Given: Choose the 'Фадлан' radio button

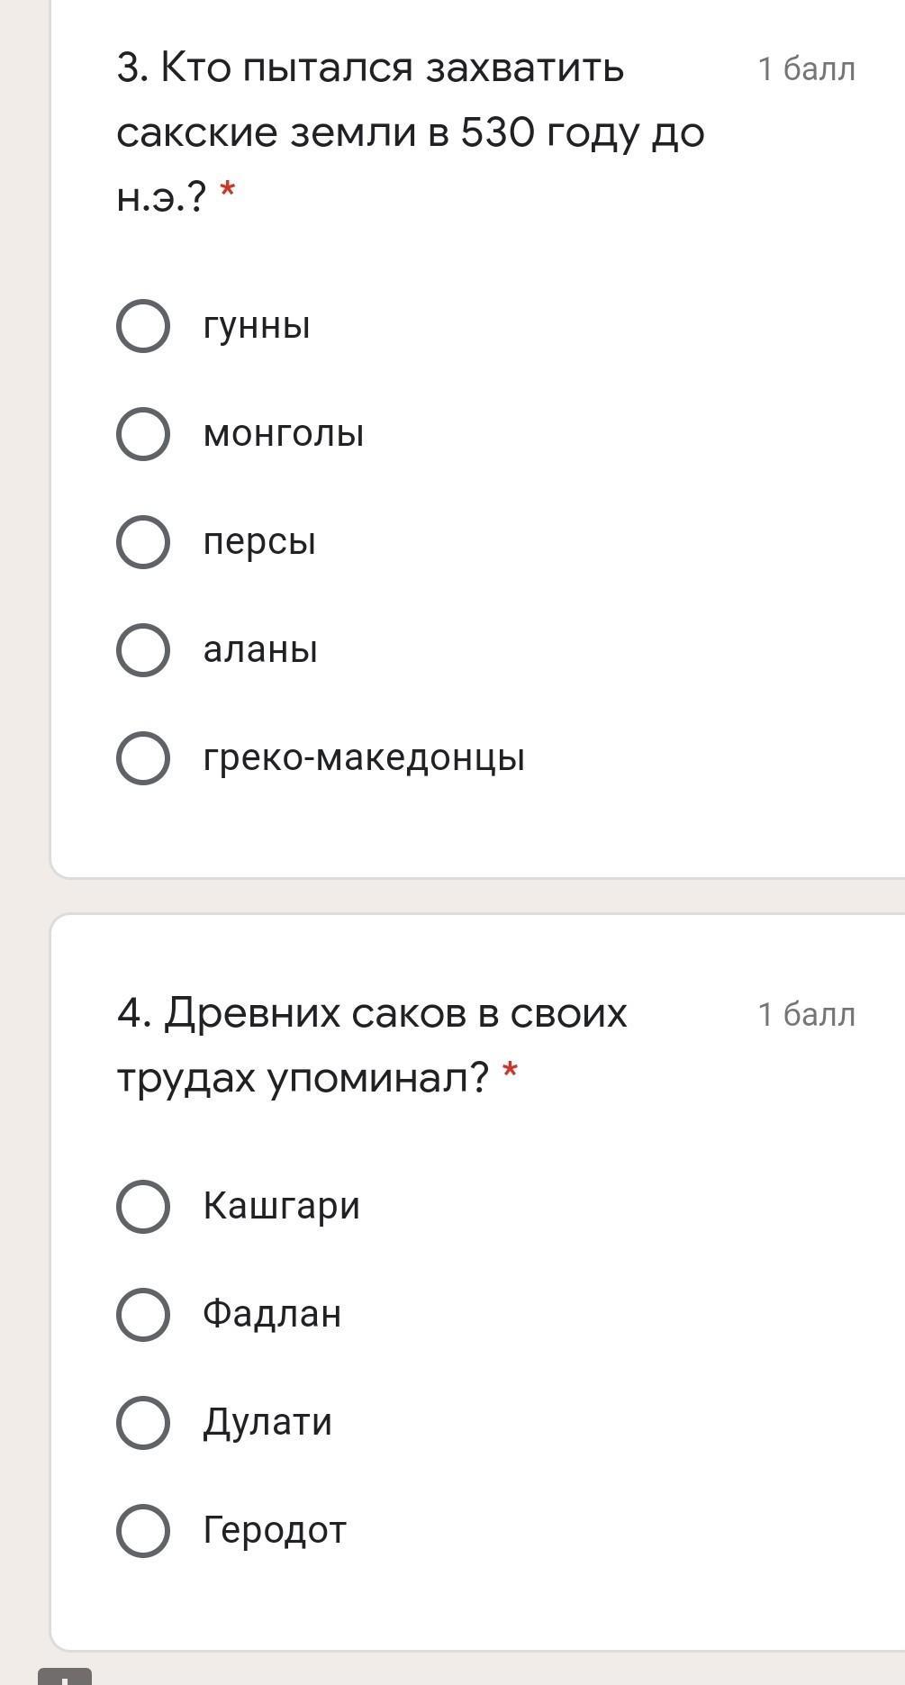Looking at the screenshot, I should pos(143,1315).
